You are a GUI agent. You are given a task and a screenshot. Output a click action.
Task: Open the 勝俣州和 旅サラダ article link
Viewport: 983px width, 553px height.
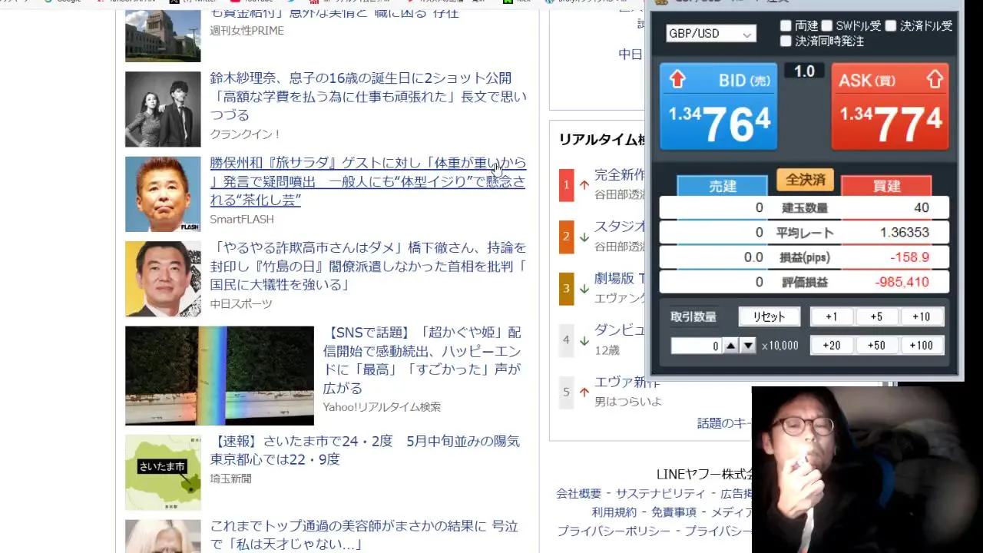[369, 182]
